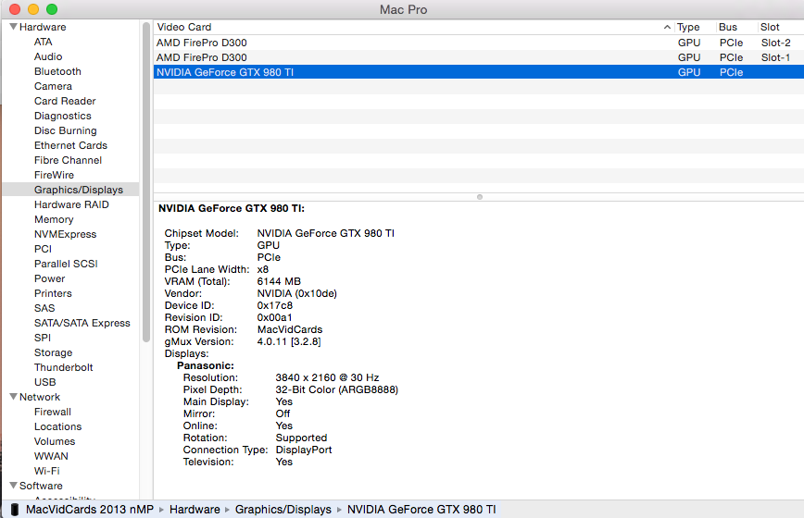Select Wi-Fi under Network
Screen dimensions: 804x518
click(x=46, y=471)
